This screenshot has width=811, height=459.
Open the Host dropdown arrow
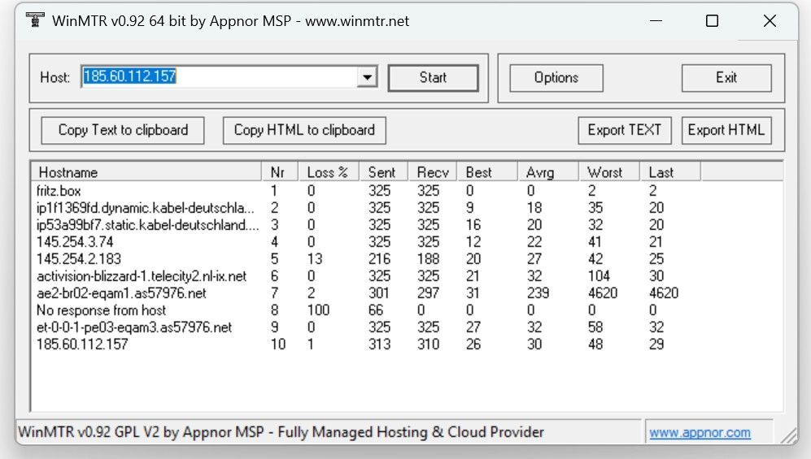point(367,77)
